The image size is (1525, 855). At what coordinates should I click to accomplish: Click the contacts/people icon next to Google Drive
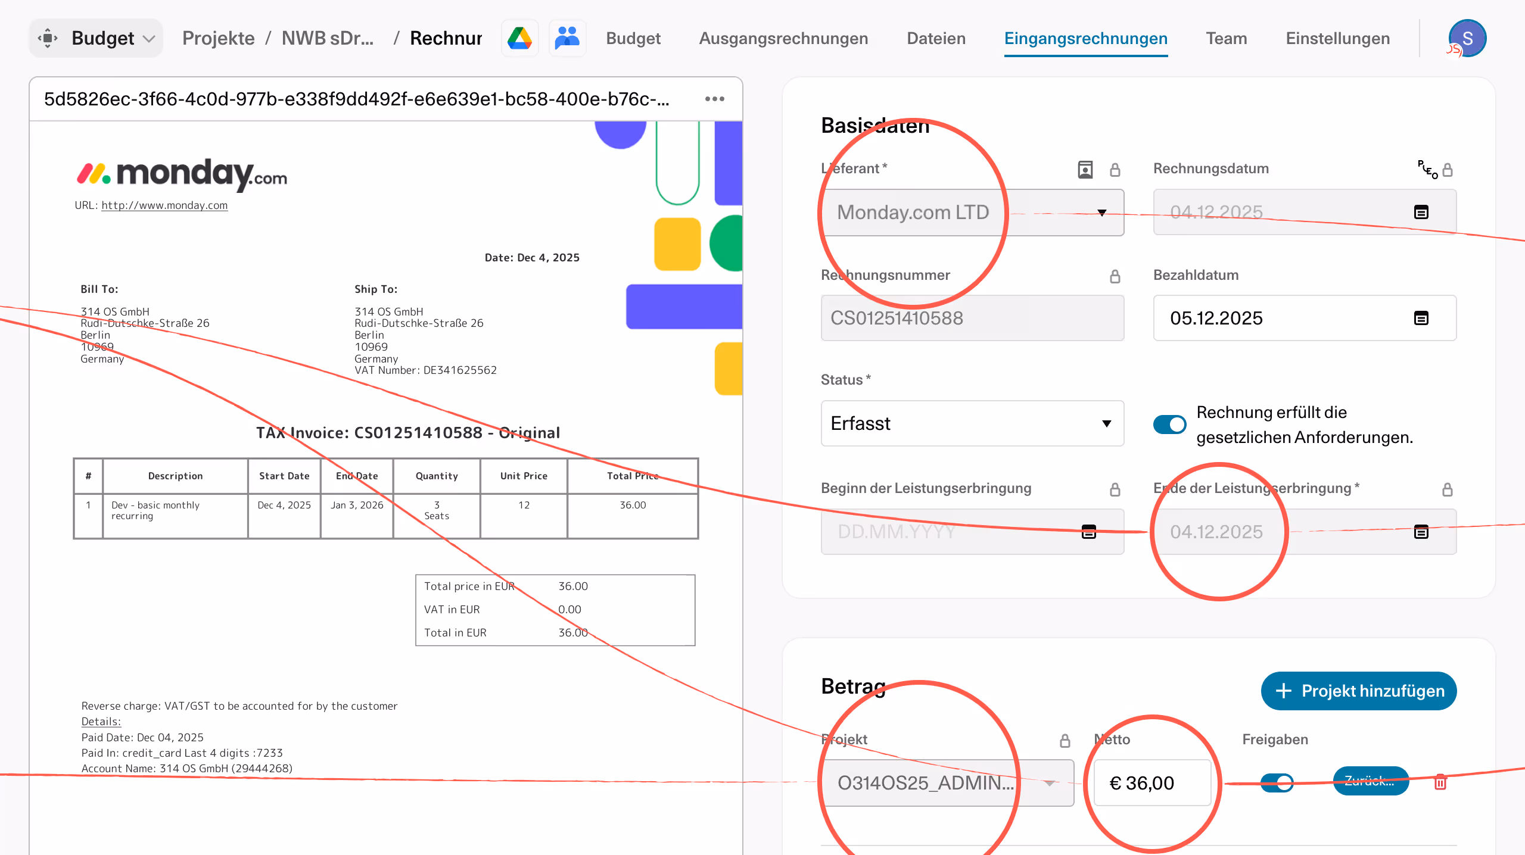[x=566, y=38]
